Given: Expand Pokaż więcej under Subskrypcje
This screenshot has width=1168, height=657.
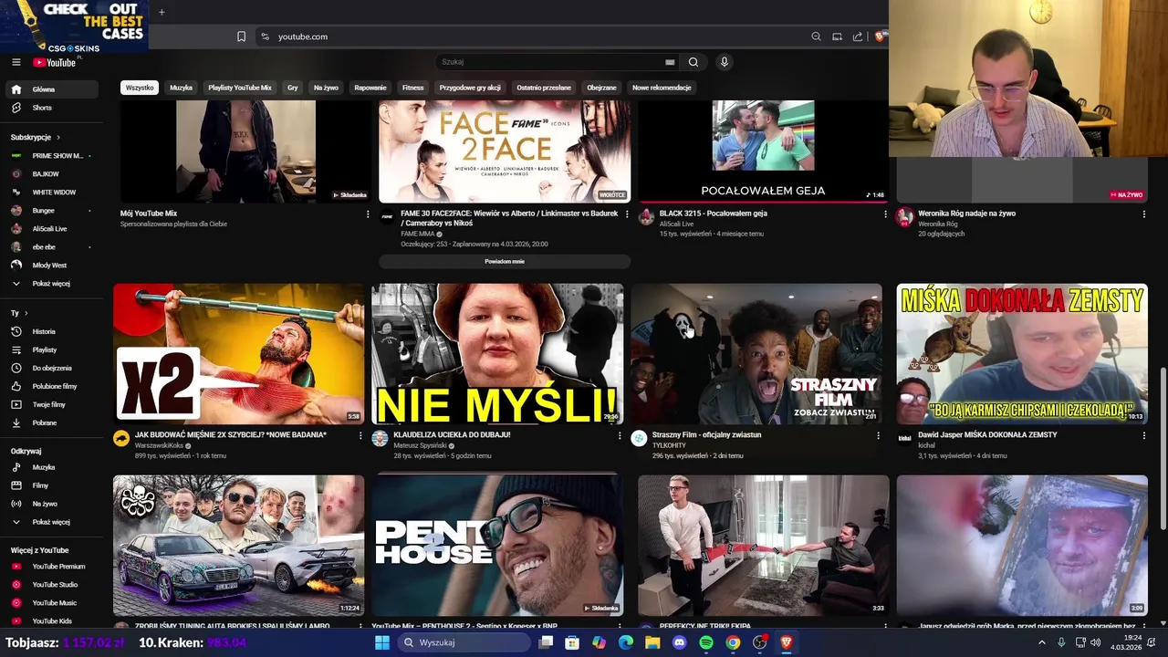Looking at the screenshot, I should tap(51, 283).
